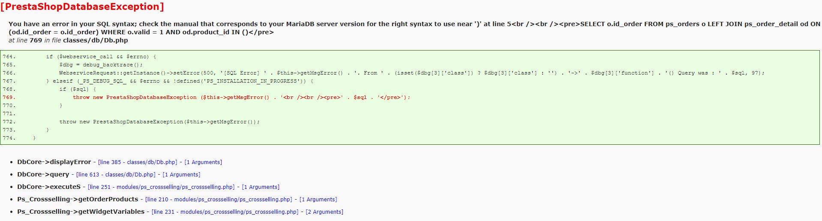Expand 1 Arguments for getOrderProducts
The height and width of the screenshot is (221, 822).
tap(318, 200)
